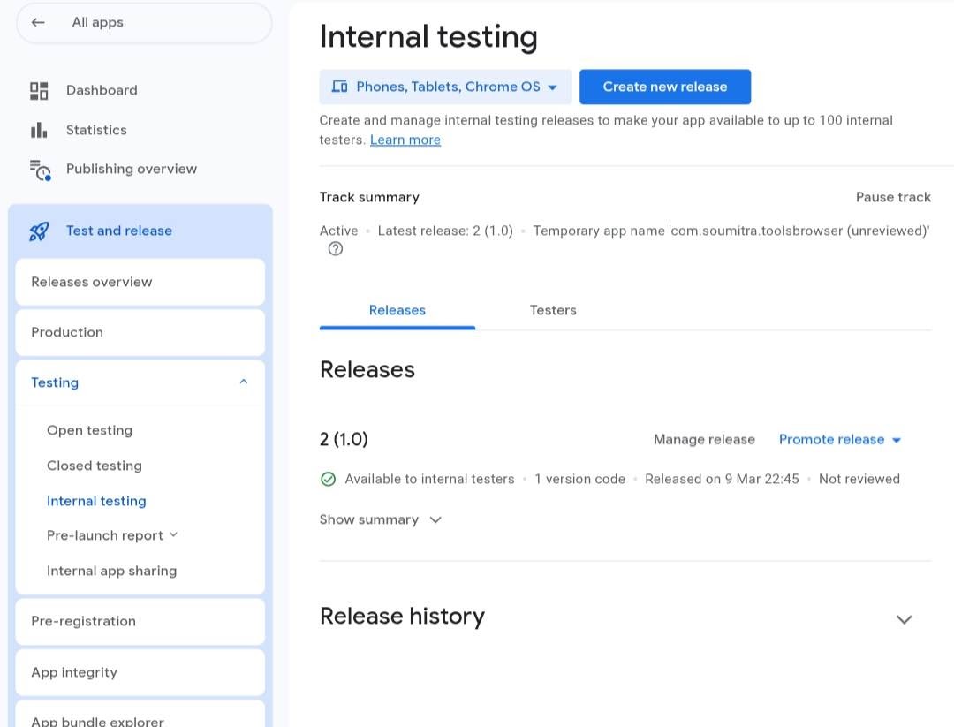This screenshot has height=727, width=954.
Task: Click Create new release button
Action: (665, 87)
